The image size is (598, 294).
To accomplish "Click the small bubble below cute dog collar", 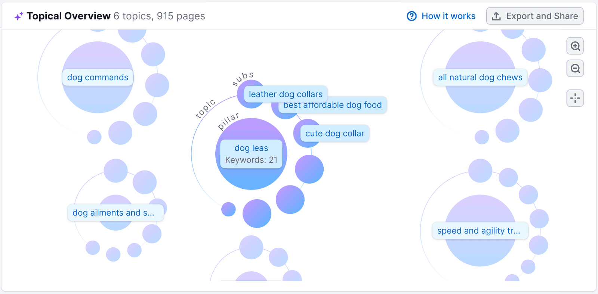I will [309, 169].
